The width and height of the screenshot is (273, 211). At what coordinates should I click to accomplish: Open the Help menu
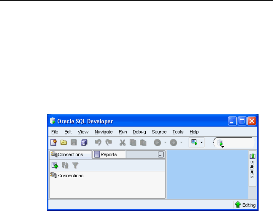194,132
